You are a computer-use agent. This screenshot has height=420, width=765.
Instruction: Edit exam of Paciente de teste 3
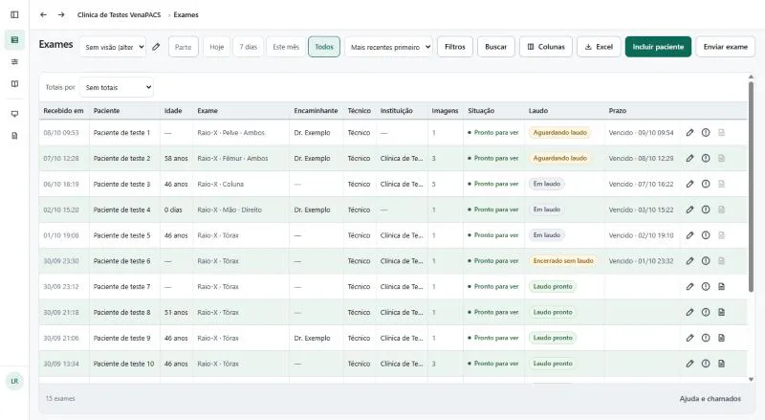pyautogui.click(x=689, y=184)
